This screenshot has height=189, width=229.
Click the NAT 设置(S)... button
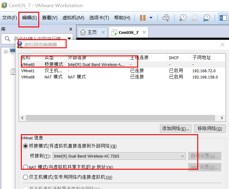point(205,167)
